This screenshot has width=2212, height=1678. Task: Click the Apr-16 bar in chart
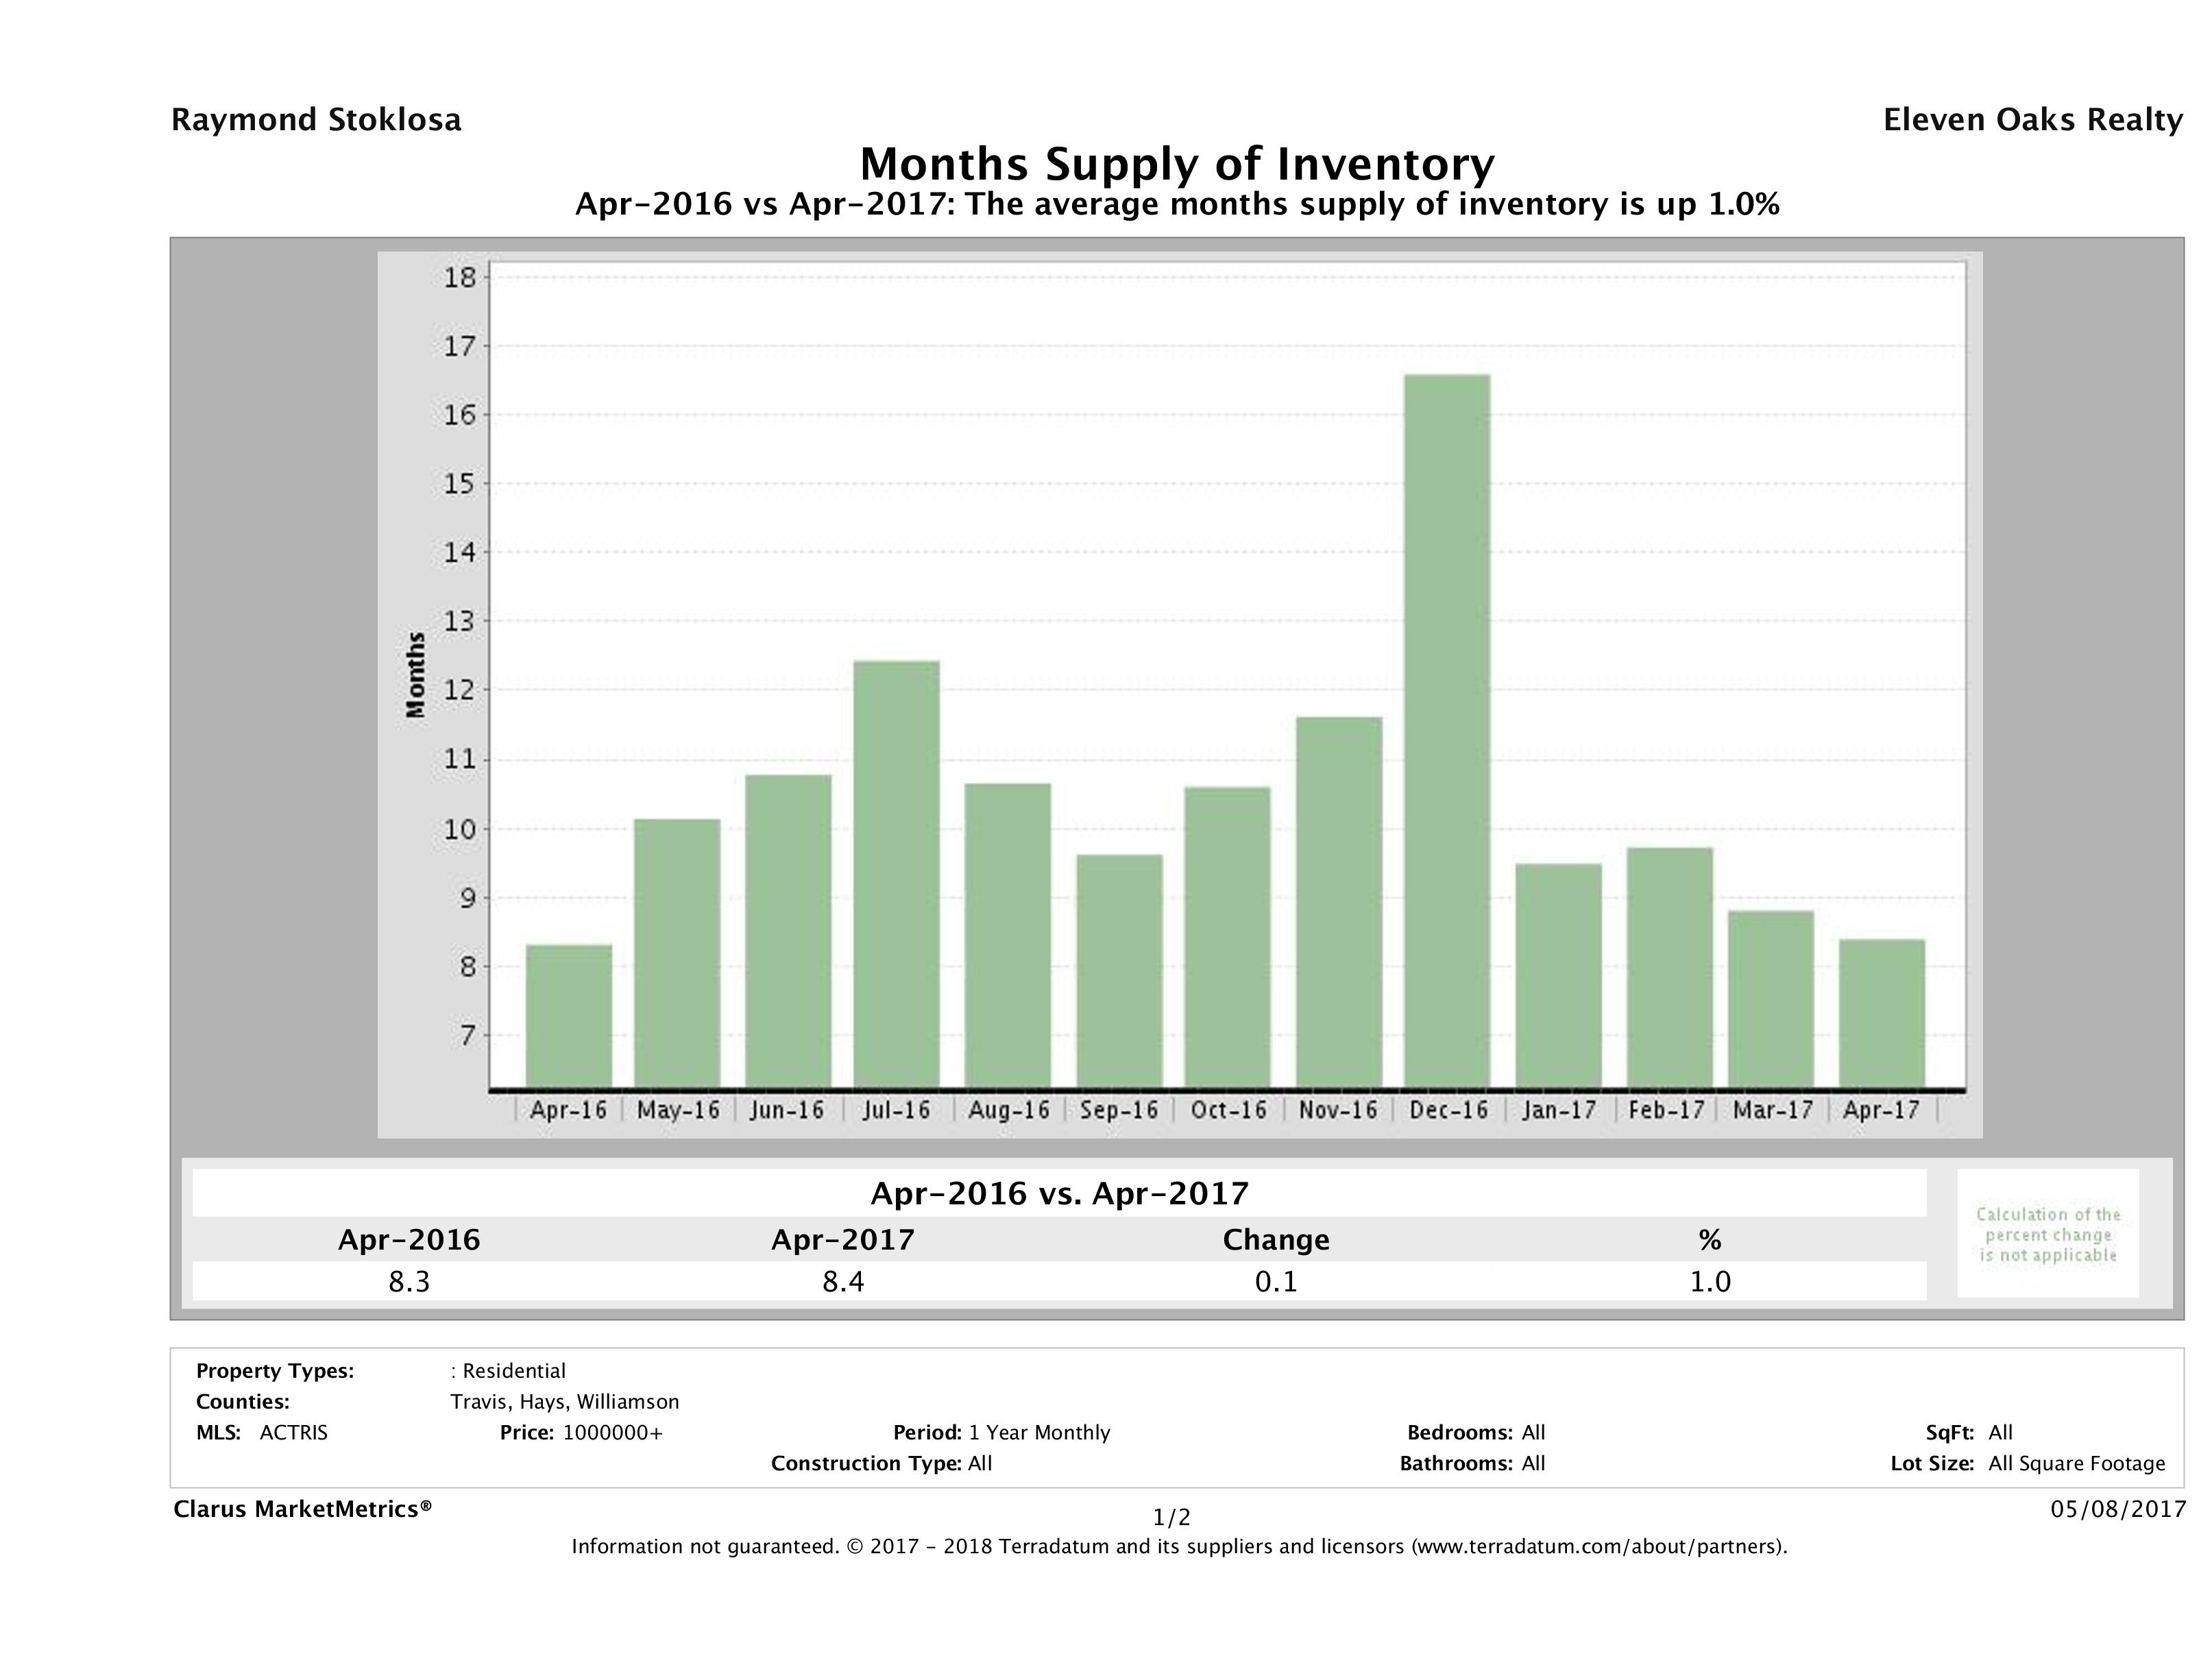pos(568,1015)
